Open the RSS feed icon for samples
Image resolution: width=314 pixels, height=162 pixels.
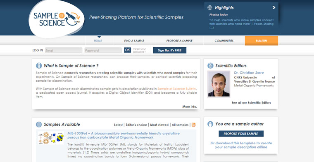point(193,125)
